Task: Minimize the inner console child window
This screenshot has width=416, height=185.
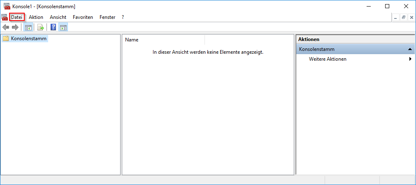Action: coord(396,18)
